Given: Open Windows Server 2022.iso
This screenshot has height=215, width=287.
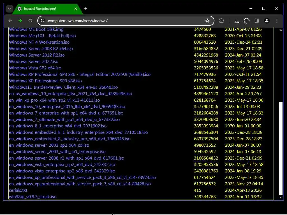Looking at the screenshot, I should click(x=34, y=61).
